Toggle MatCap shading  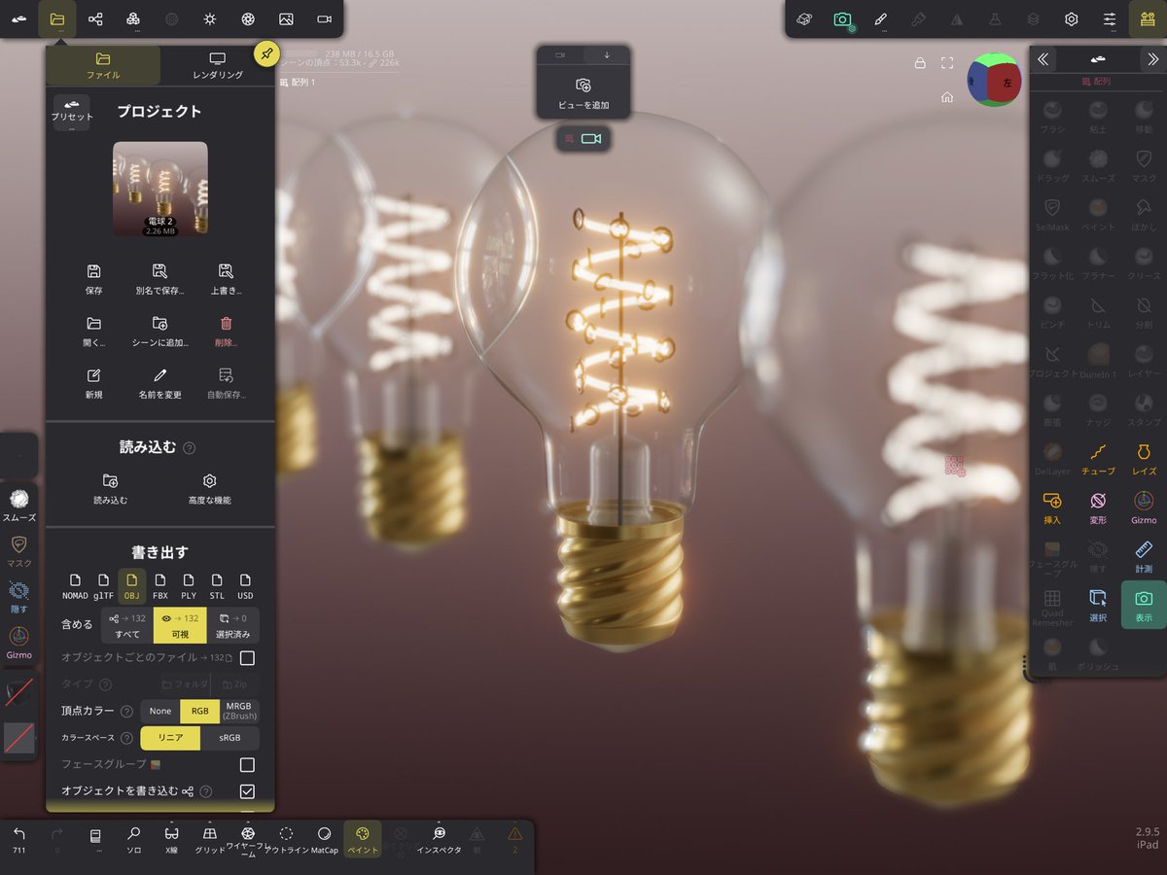point(324,839)
